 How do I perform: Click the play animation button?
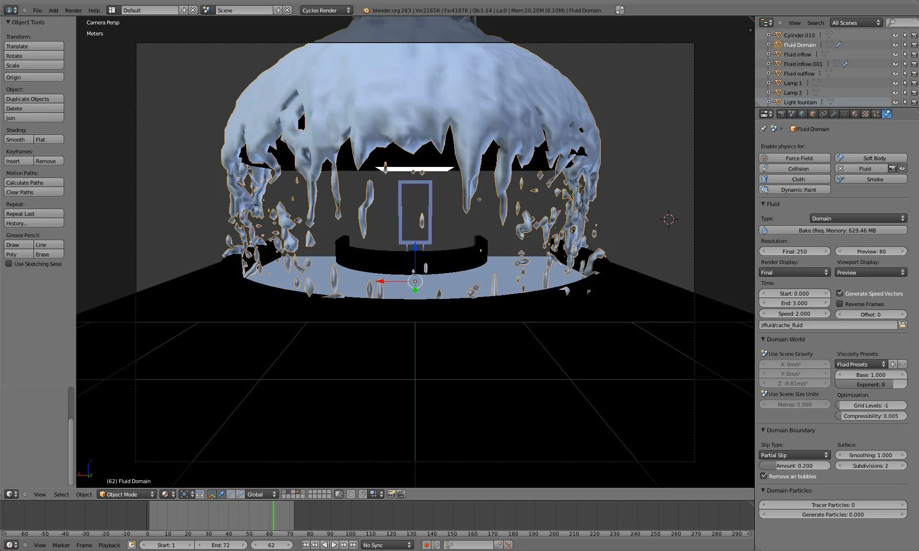click(x=334, y=545)
